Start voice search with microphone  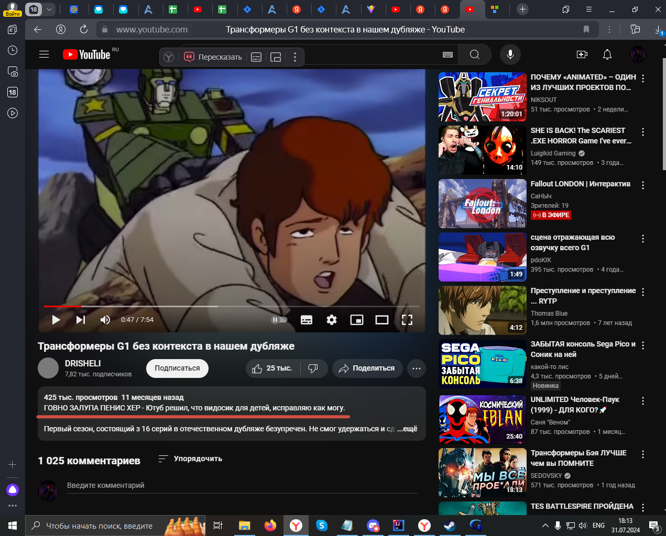point(510,54)
